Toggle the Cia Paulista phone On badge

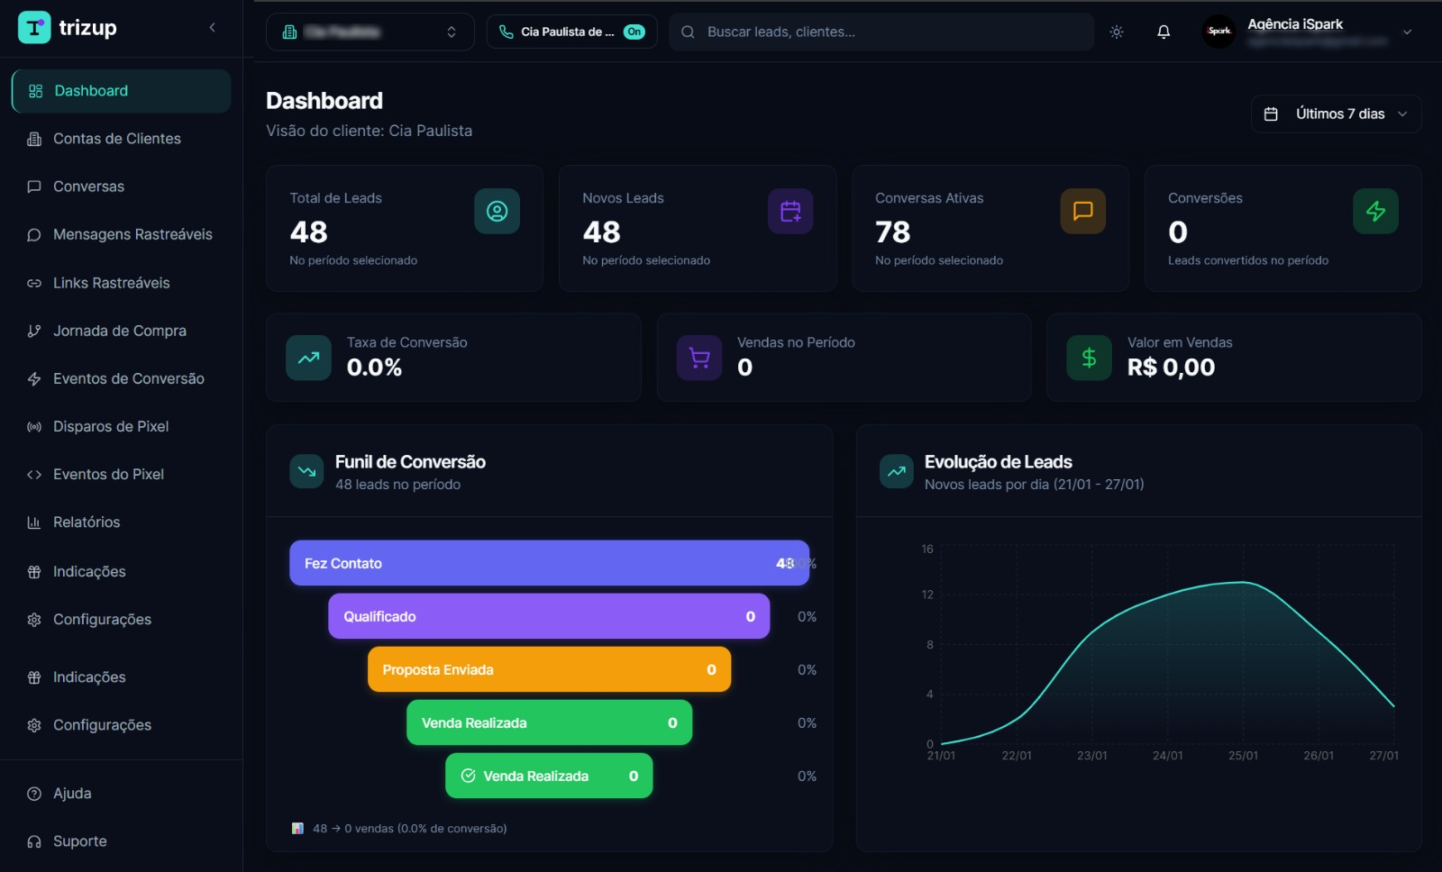pyautogui.click(x=634, y=32)
